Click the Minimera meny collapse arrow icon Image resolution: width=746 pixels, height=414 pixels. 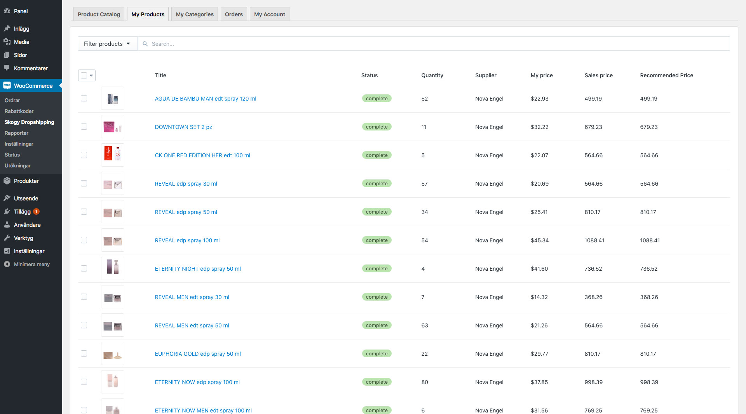tap(7, 264)
